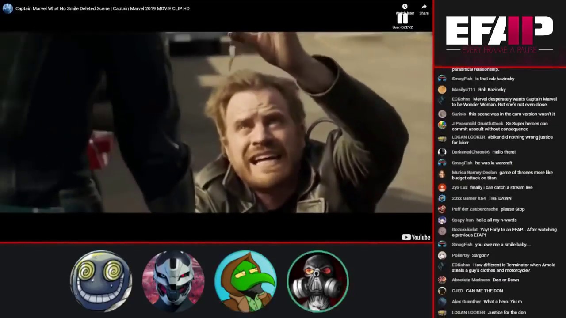Click Puff der Zauberdrache's chat avatar
The image size is (566, 318).
pos(442,209)
